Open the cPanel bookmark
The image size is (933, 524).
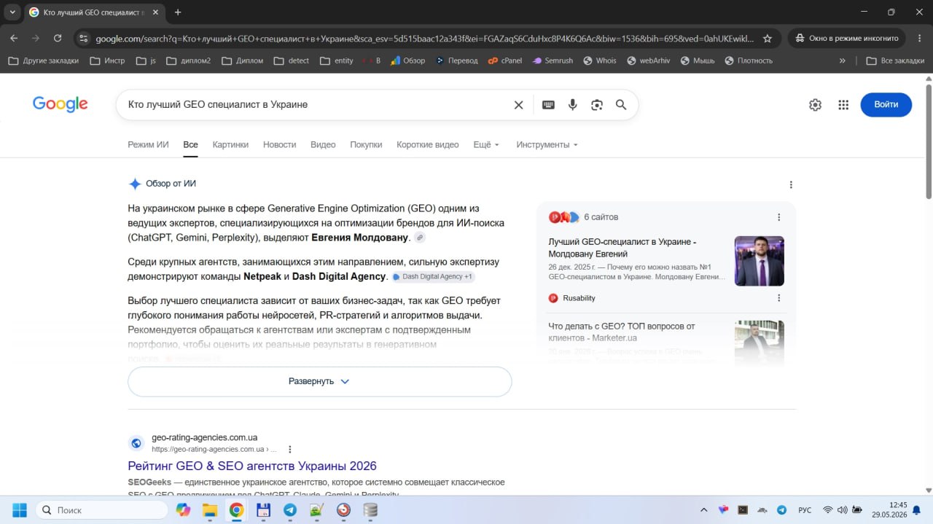click(x=504, y=60)
